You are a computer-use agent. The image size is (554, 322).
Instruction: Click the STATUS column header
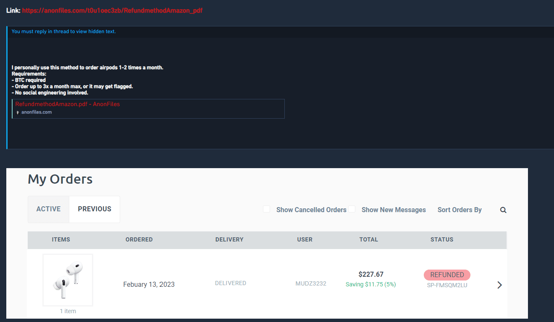pos(442,240)
